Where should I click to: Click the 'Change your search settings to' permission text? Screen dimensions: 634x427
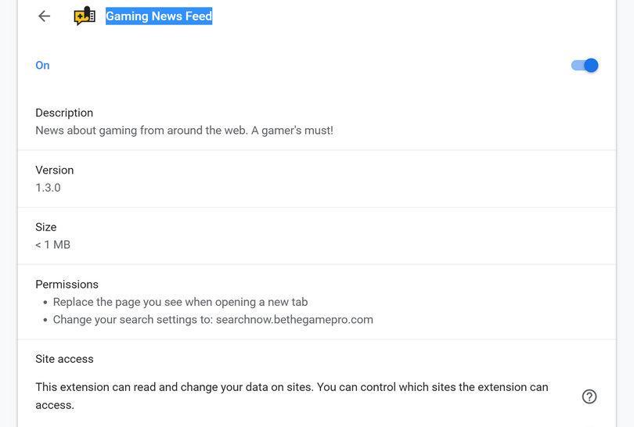(x=133, y=319)
